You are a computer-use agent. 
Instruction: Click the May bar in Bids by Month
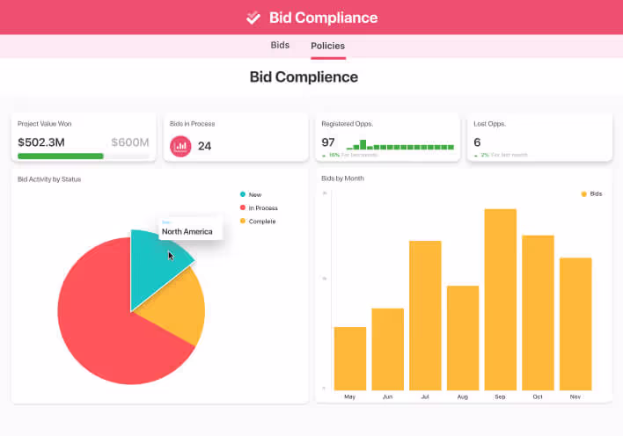coord(349,357)
